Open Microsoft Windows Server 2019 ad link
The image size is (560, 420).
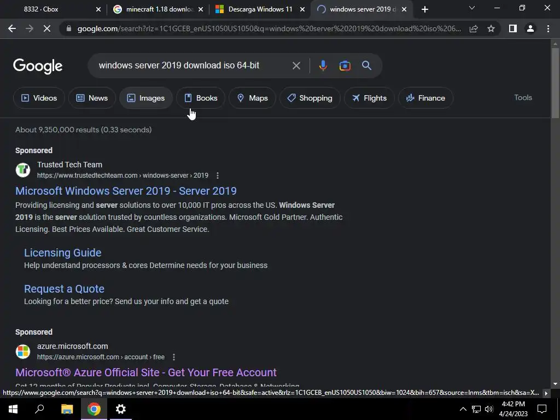pyautogui.click(x=126, y=191)
